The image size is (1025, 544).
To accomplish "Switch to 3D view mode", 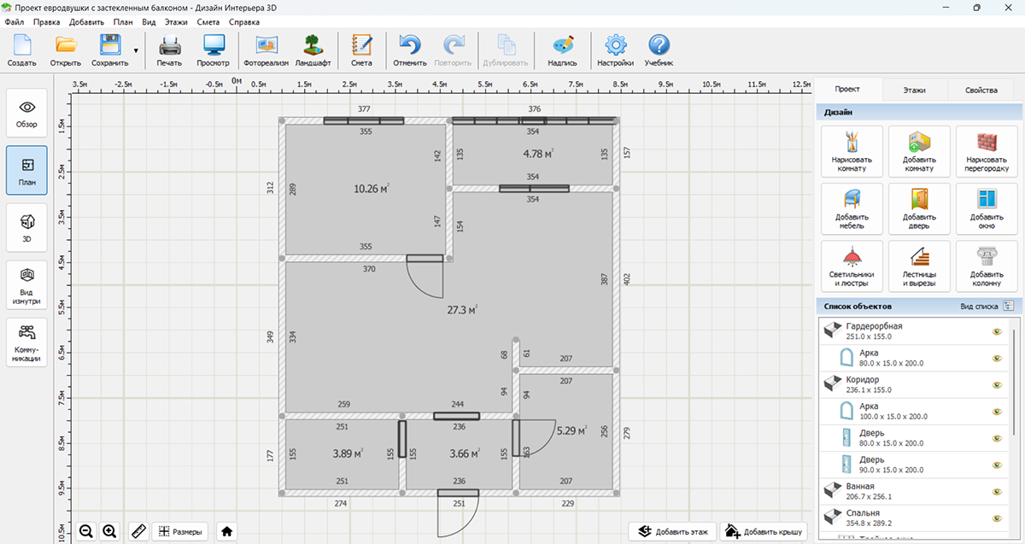I will (26, 226).
